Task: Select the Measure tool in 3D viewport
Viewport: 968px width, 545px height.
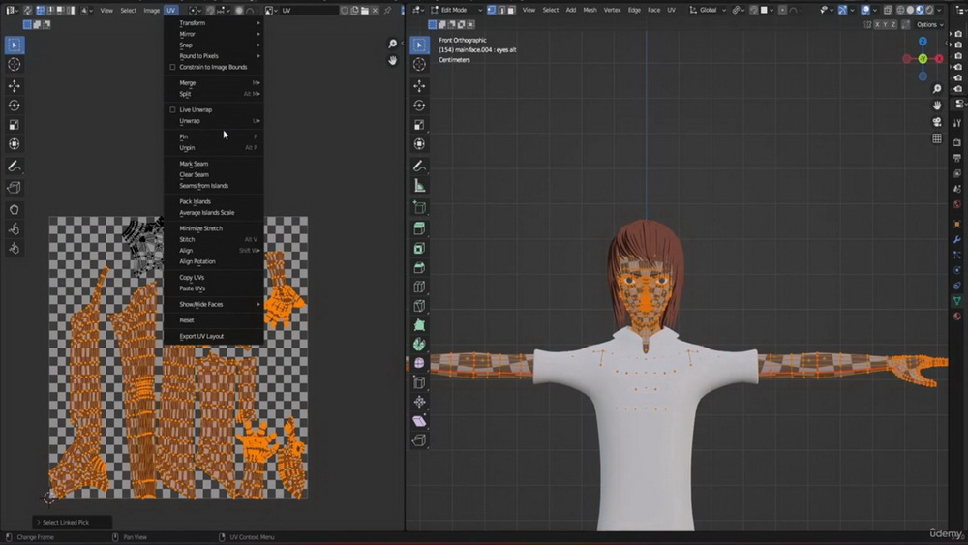Action: click(419, 185)
